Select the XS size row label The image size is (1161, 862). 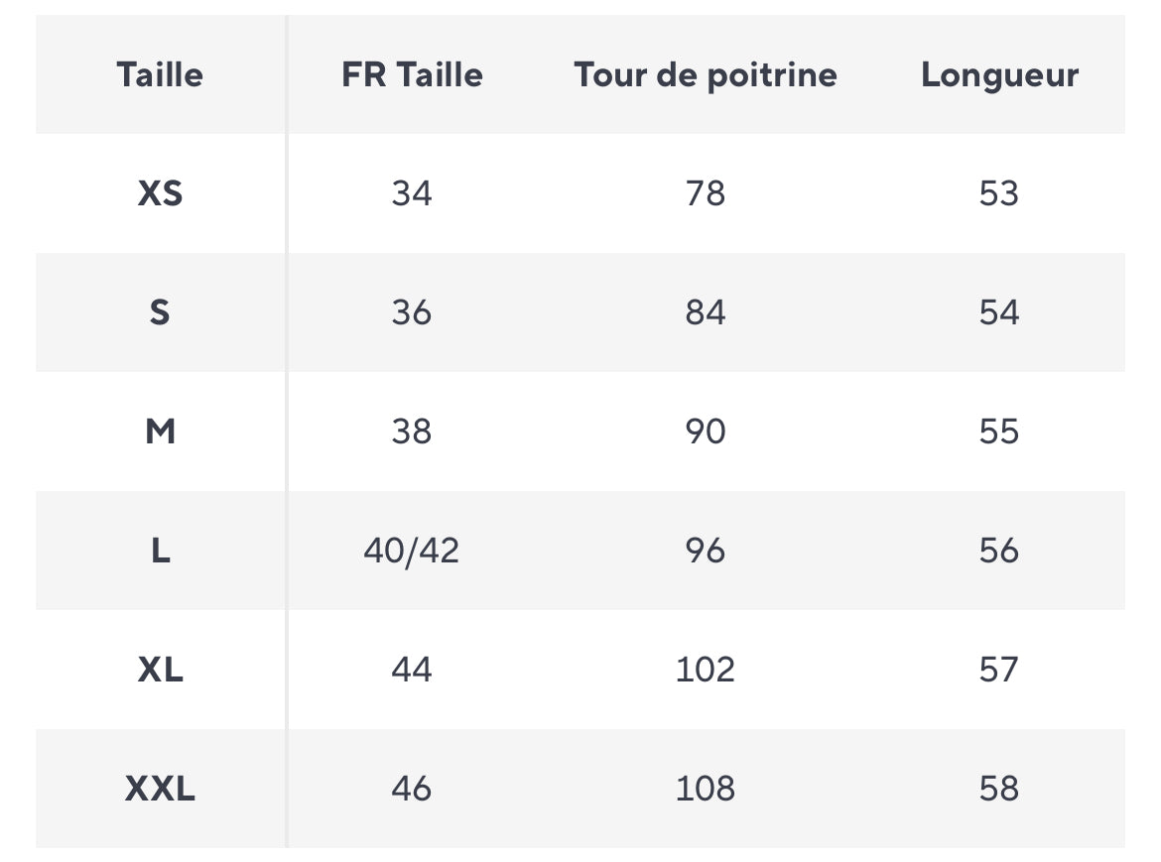(x=160, y=193)
